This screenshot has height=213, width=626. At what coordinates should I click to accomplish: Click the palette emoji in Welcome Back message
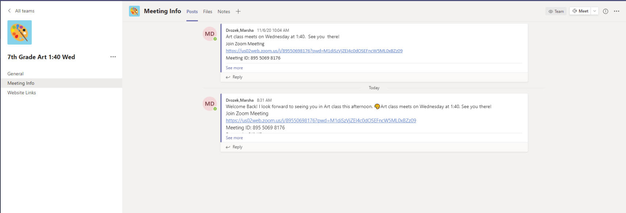(377, 107)
